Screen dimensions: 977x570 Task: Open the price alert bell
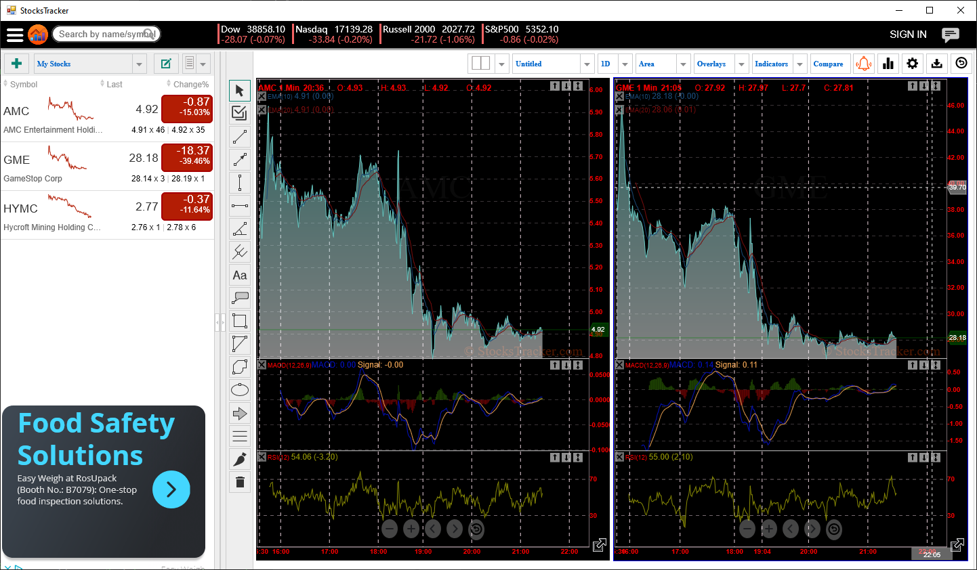coord(864,64)
